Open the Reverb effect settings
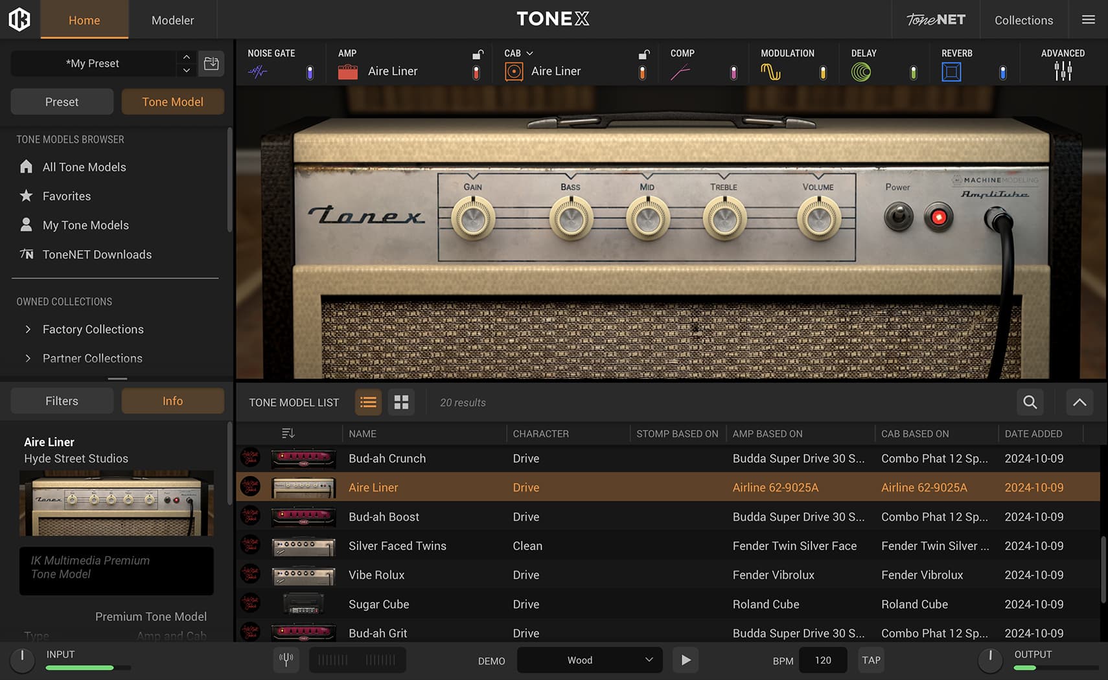The image size is (1108, 680). tap(951, 71)
